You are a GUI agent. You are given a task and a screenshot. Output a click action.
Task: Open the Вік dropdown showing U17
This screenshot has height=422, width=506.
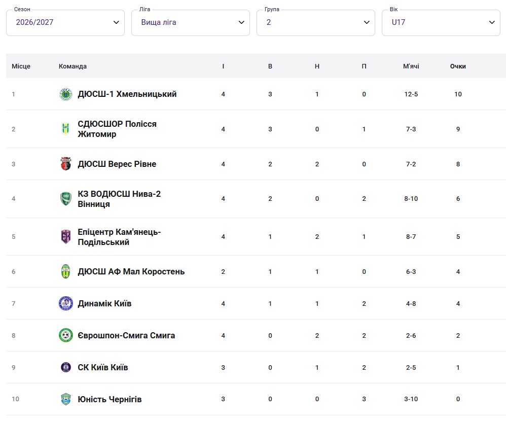(x=441, y=23)
